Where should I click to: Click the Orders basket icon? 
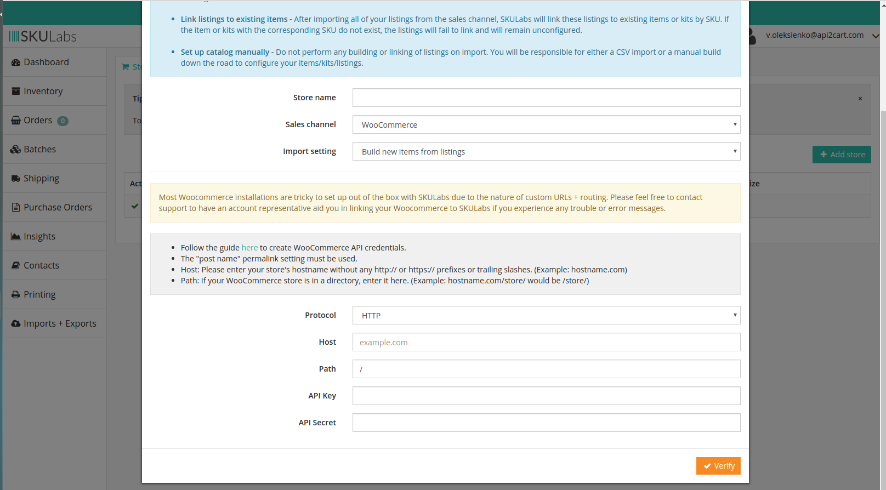tap(15, 121)
